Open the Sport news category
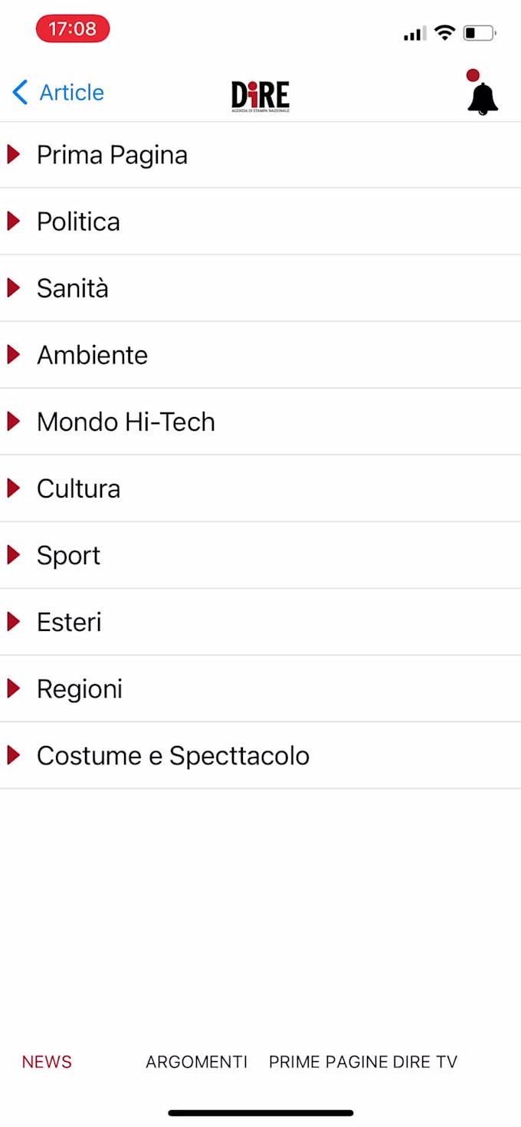Screen dimensions: 521x1127 (x=69, y=555)
